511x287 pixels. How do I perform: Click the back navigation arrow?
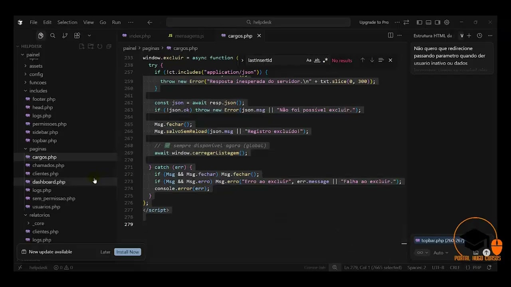(x=150, y=22)
